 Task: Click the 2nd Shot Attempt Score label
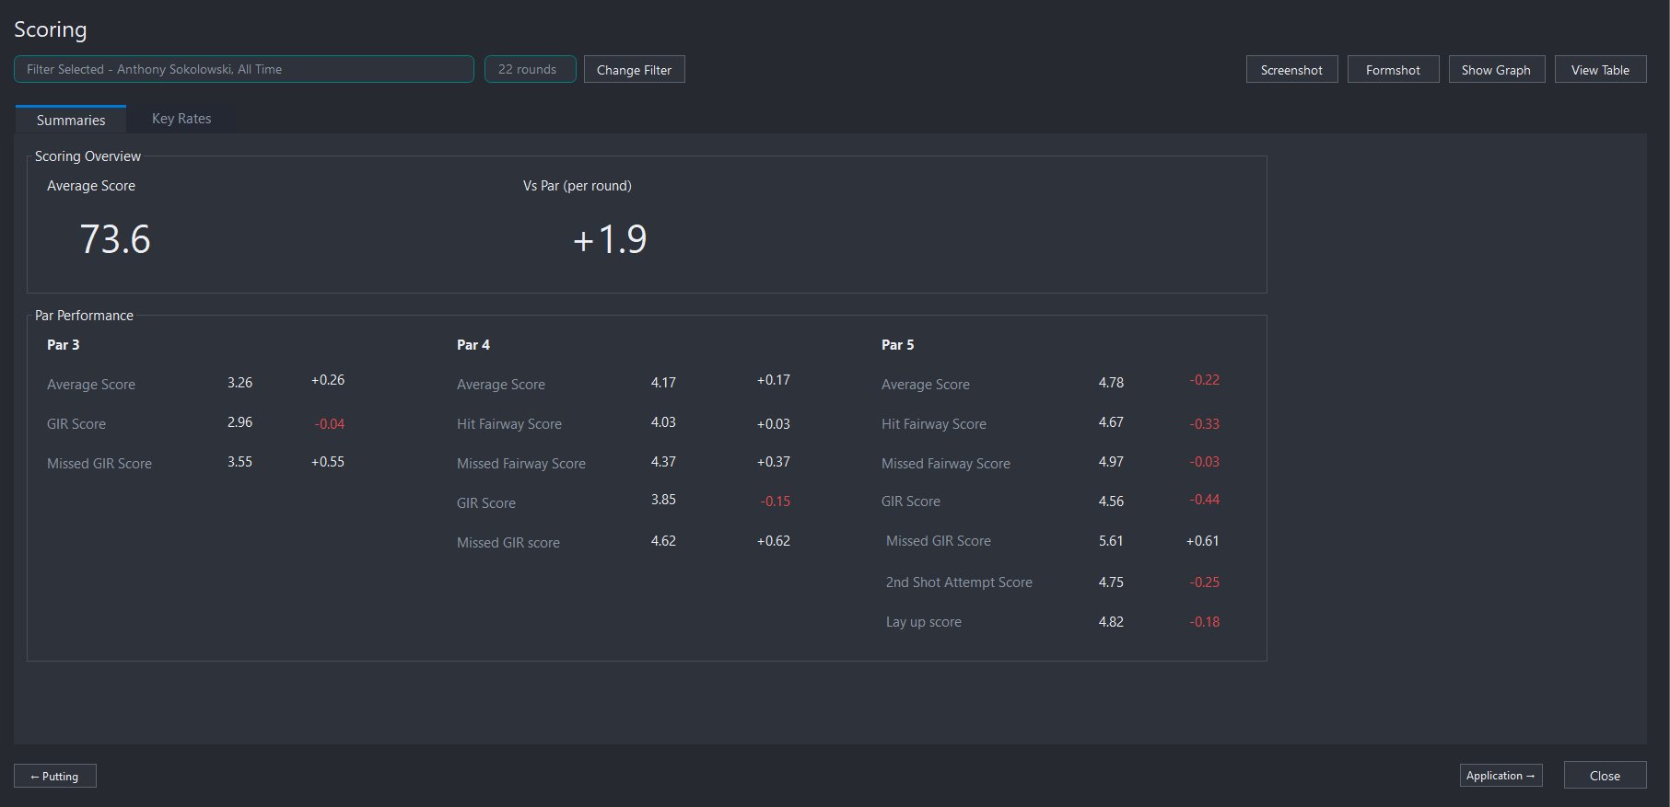point(959,582)
